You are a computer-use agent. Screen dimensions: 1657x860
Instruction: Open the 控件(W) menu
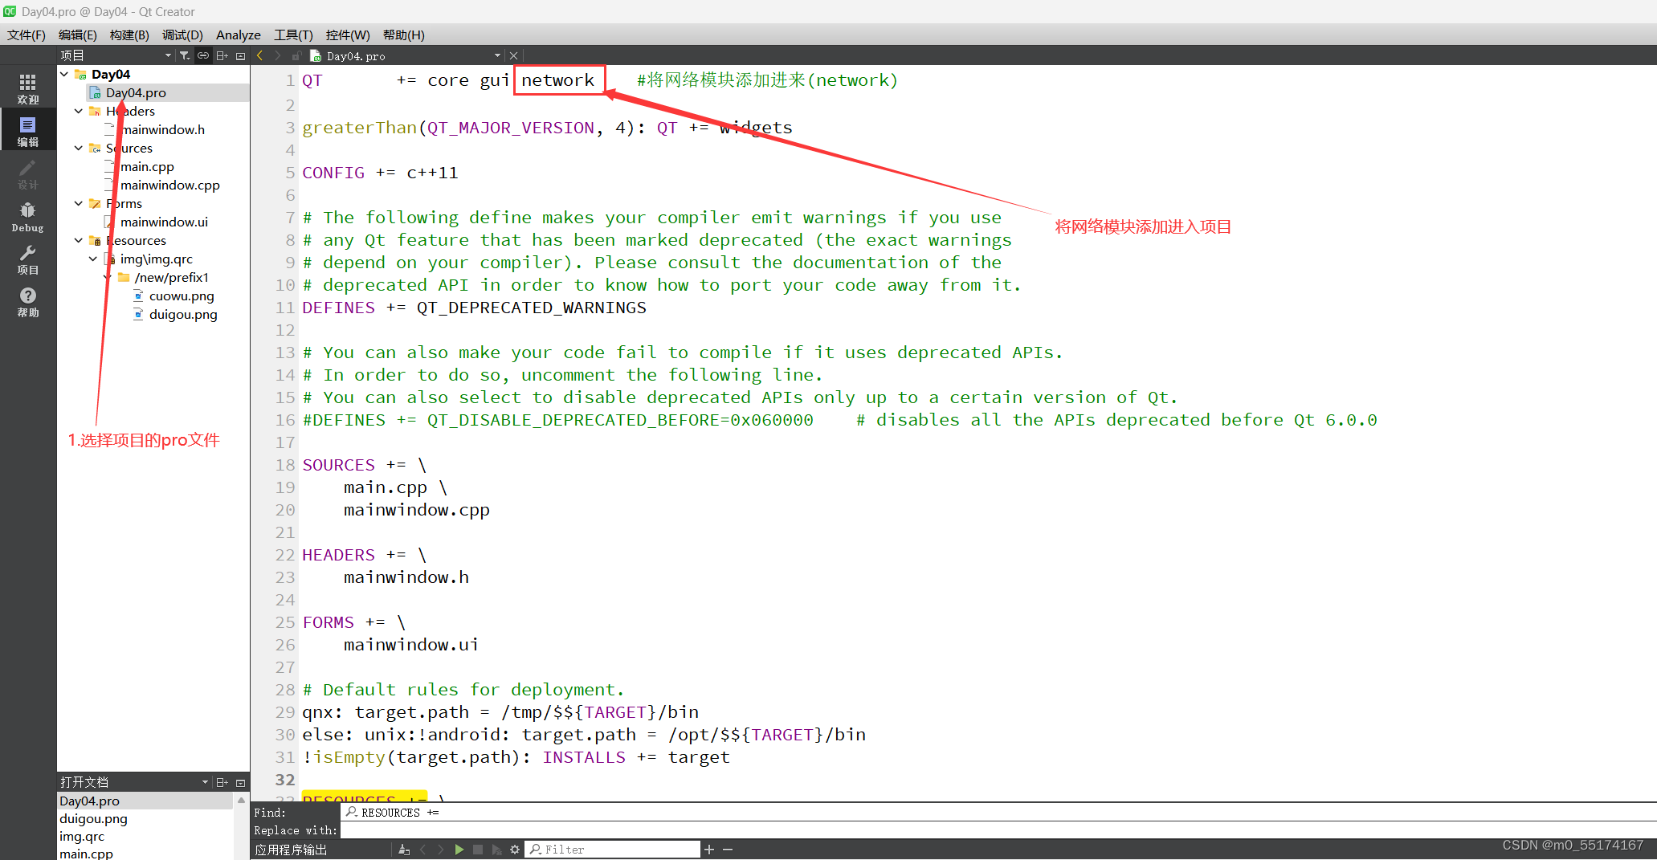[x=348, y=35]
